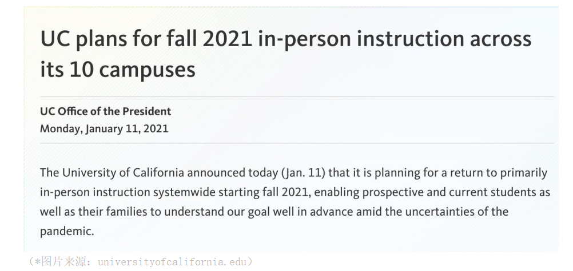This screenshot has height=271, width=573.
Task: Click the headline about fall 2021 instruction
Action: pos(286,54)
